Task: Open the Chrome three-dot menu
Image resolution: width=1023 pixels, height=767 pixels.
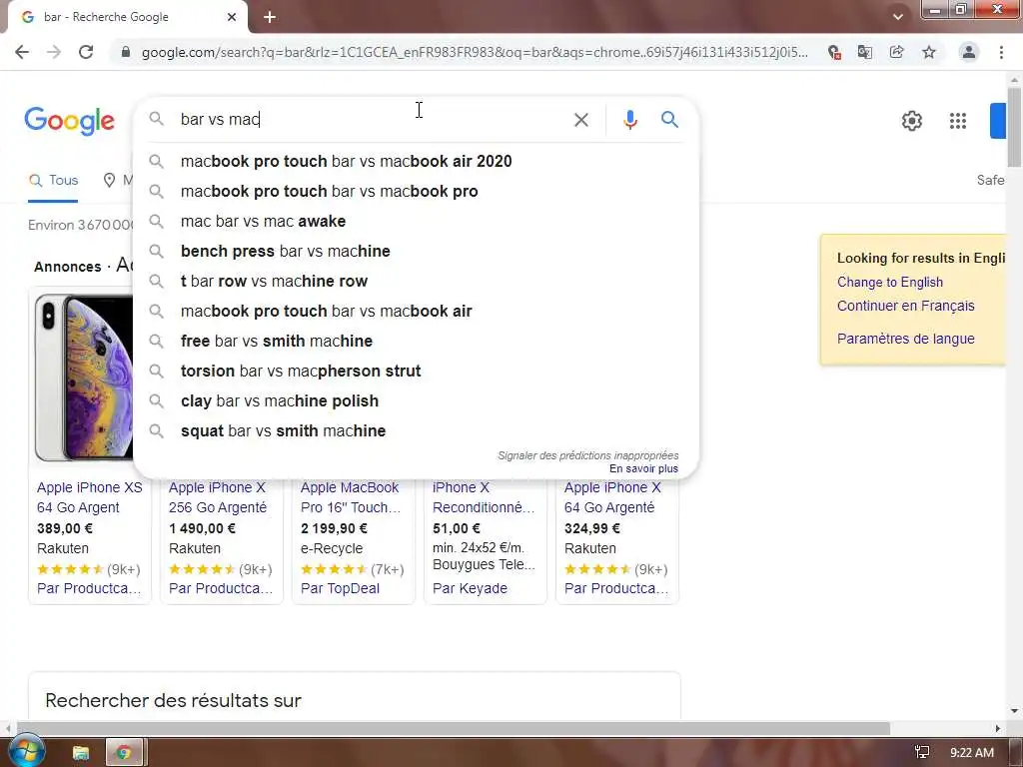Action: pyautogui.click(x=1001, y=52)
